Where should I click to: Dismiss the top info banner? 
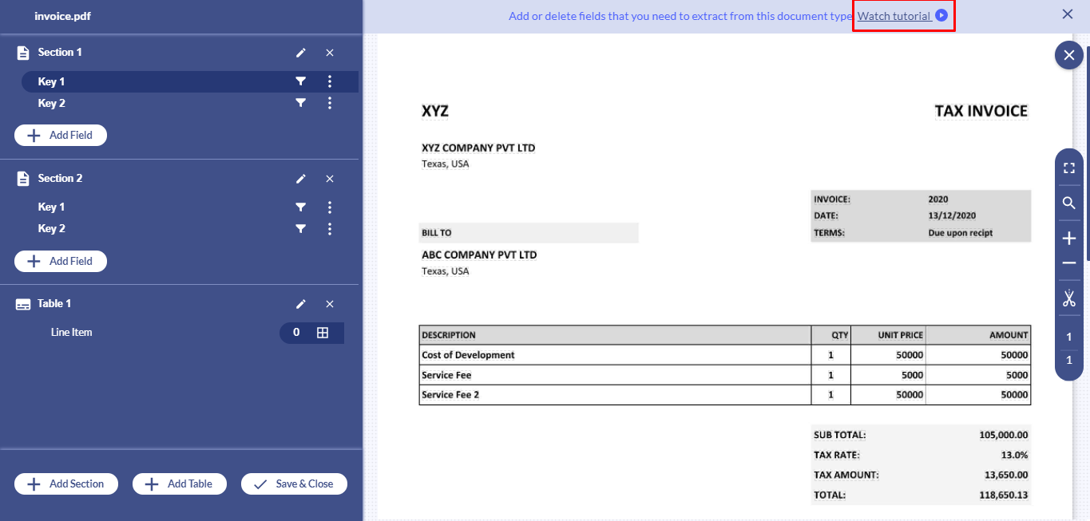[1068, 14]
